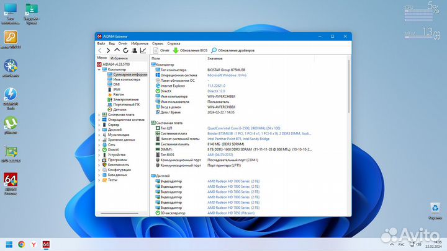Select Имя компьютера tree item
Image resolution: width=447 pixels, height=251 pixels.
(124, 79)
